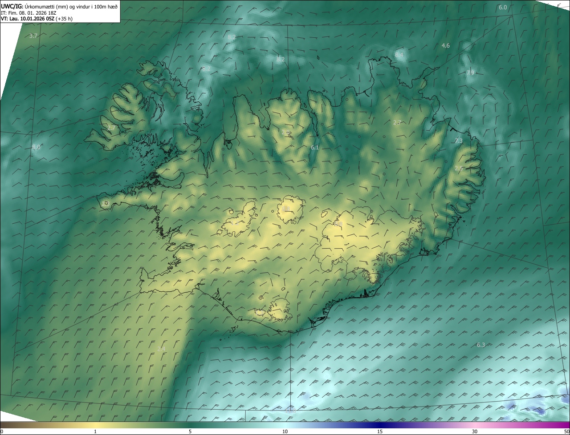Viewport: 570px width, 435px height.
Task: Click the colorbar tick label 10
Action: [285, 432]
